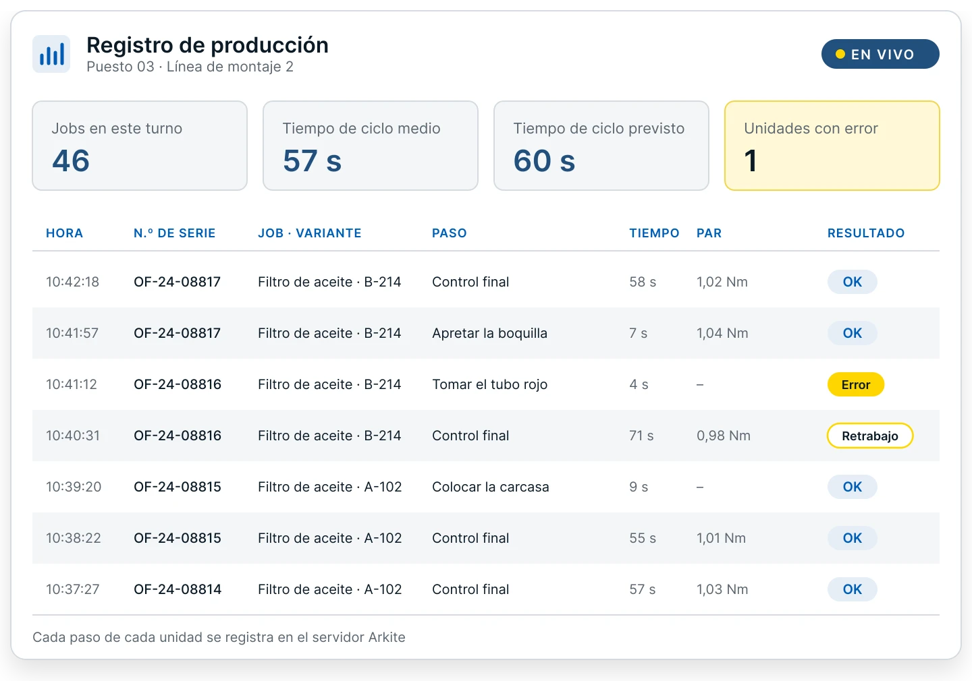Image resolution: width=972 pixels, height=681 pixels.
Task: Click the 1,02 Nm torque value
Action: click(x=722, y=282)
